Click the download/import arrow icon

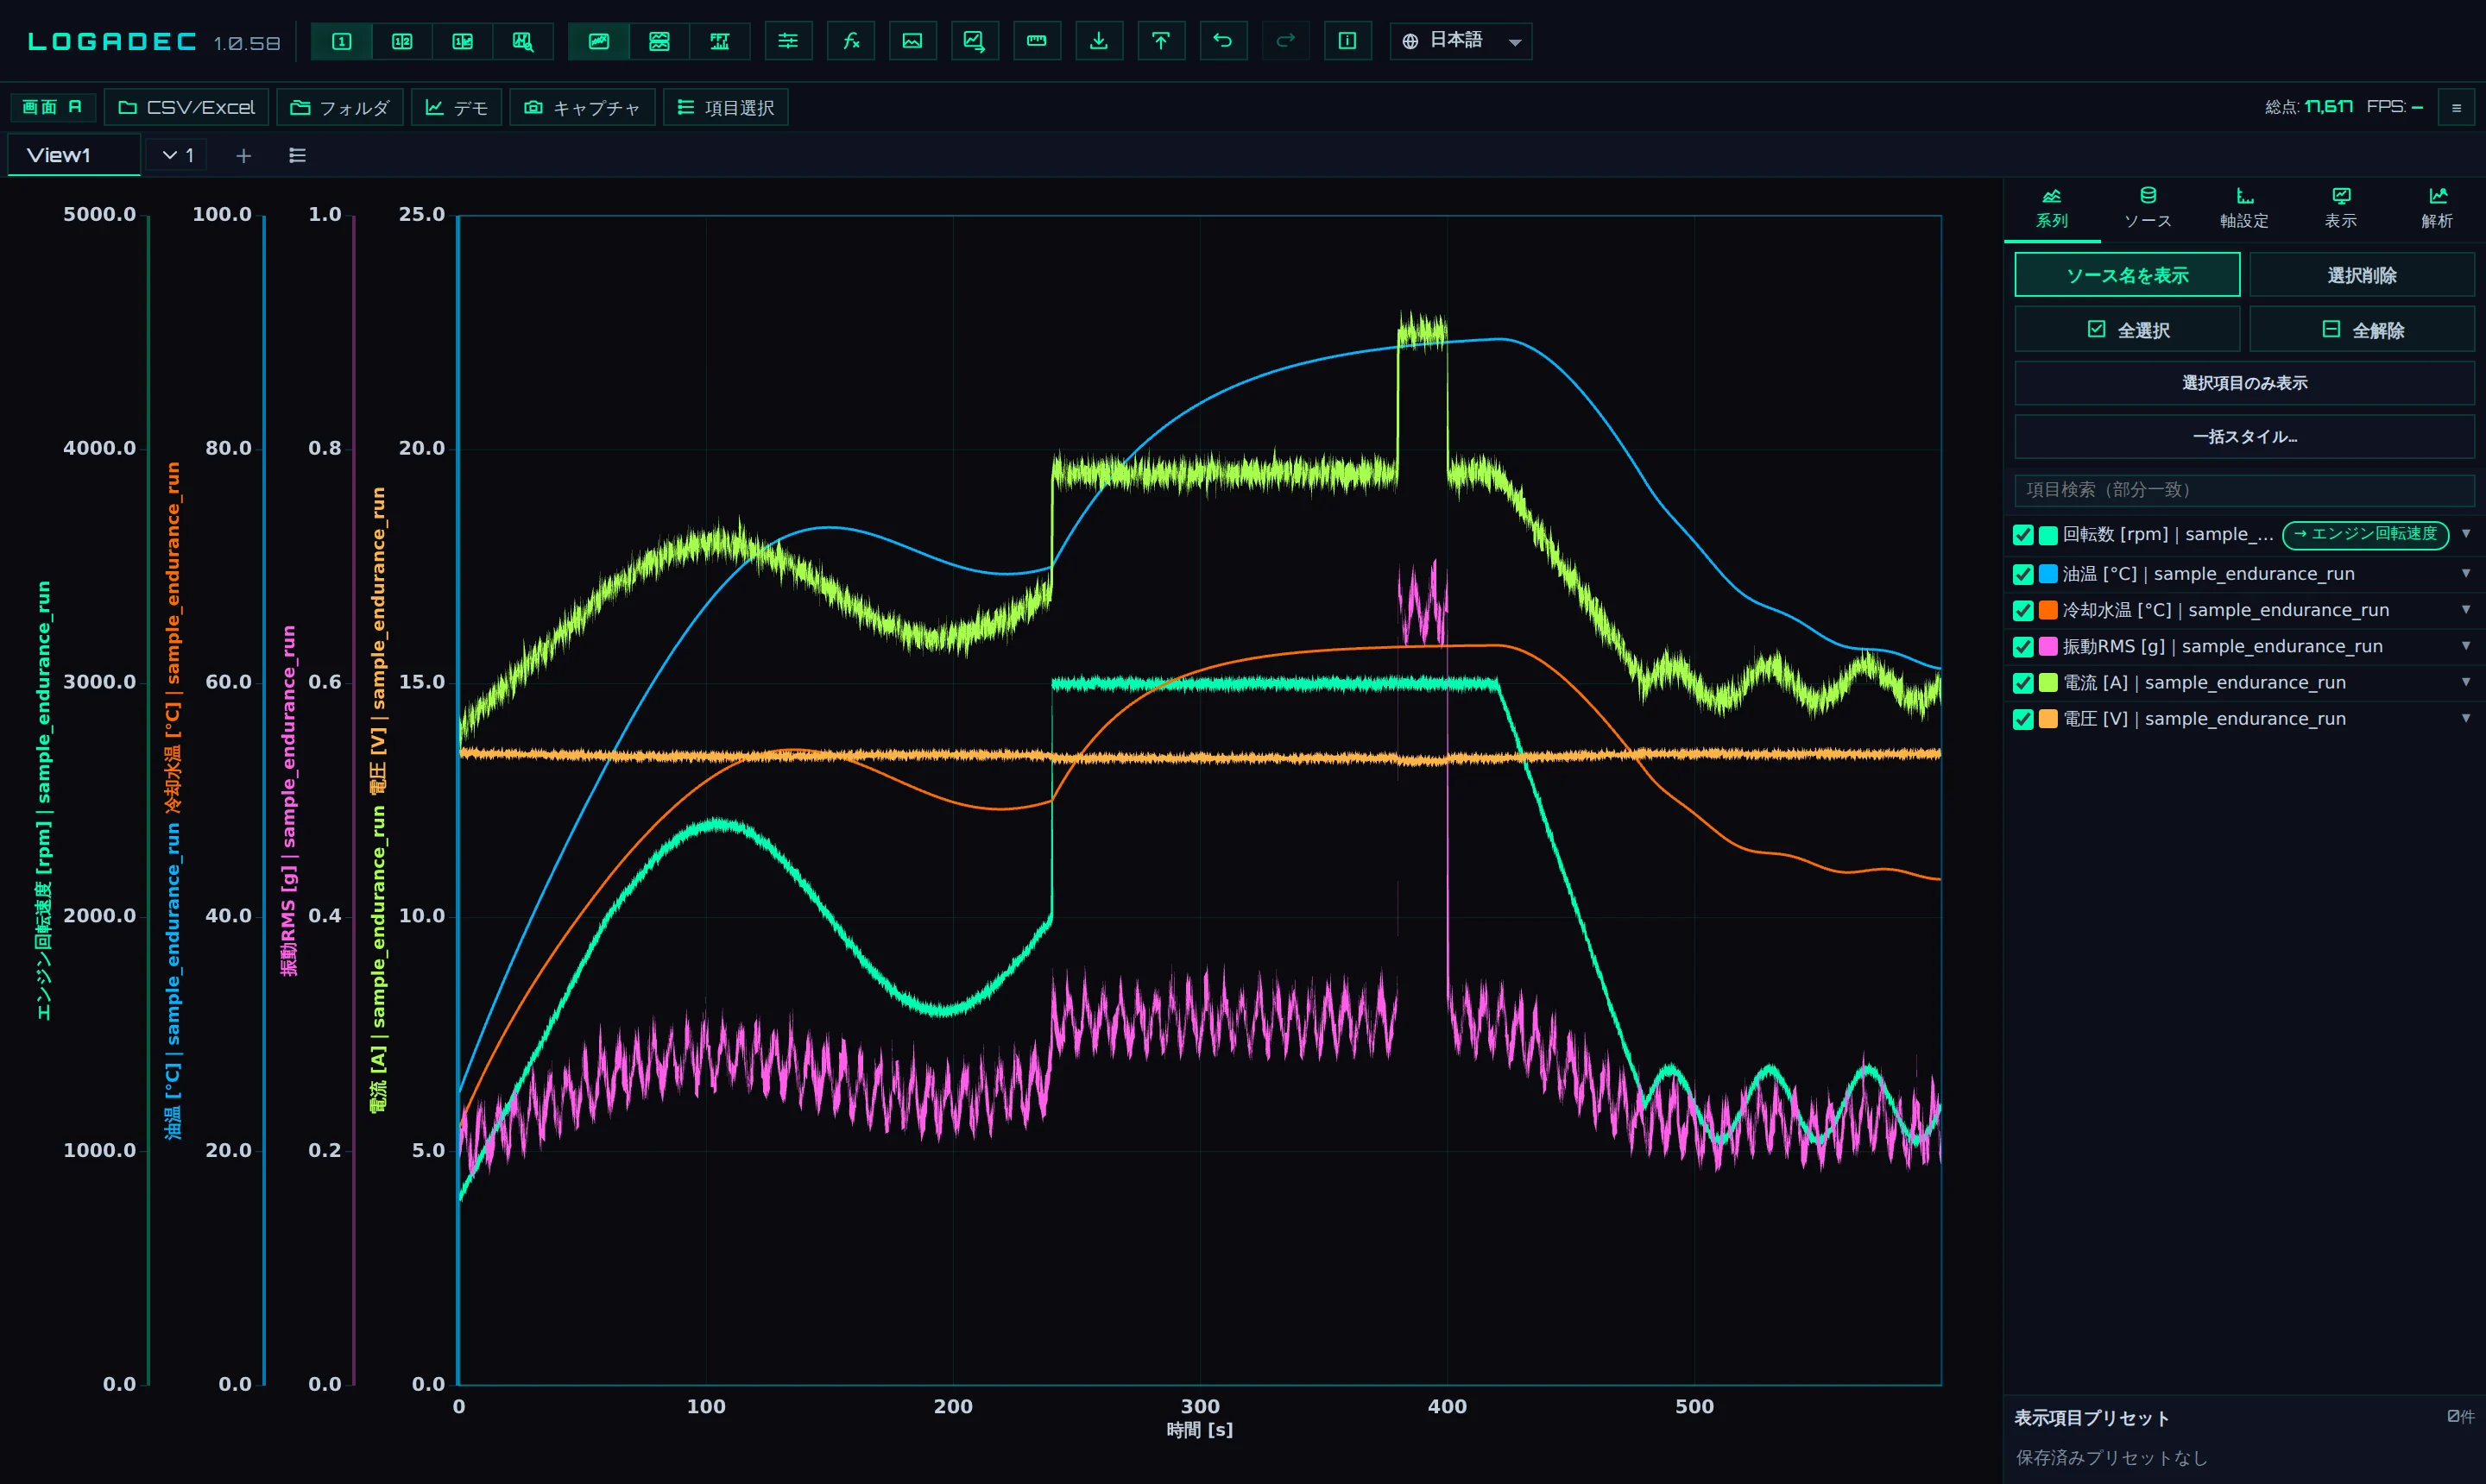[1099, 41]
